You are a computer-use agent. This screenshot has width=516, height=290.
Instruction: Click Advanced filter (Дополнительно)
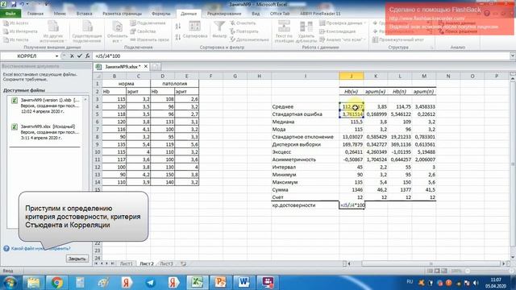[249, 39]
